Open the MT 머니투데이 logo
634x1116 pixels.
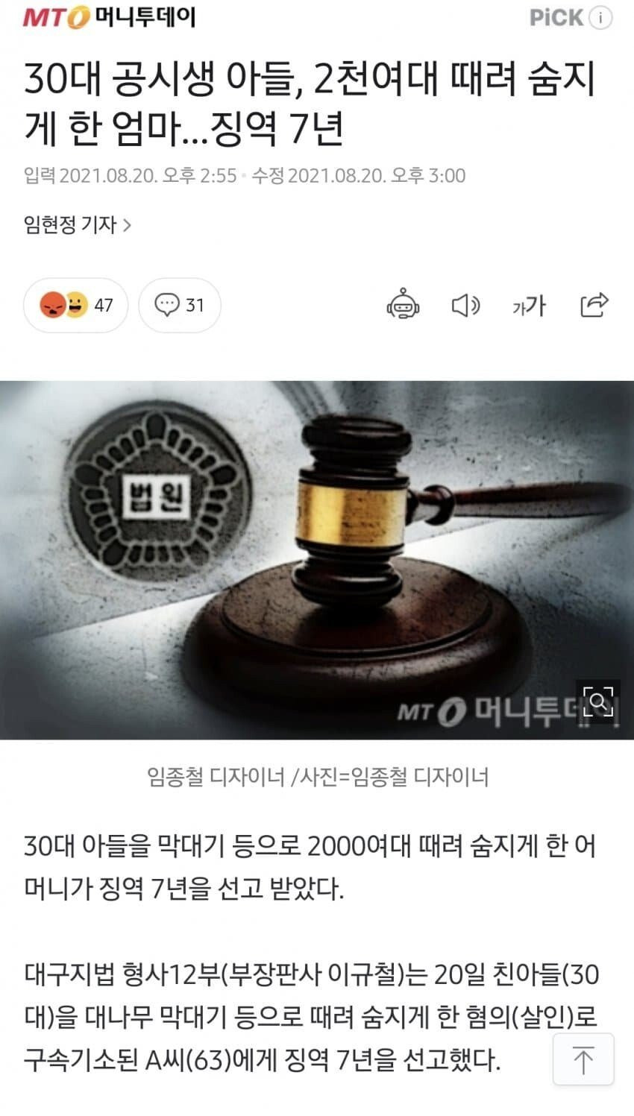(x=108, y=16)
